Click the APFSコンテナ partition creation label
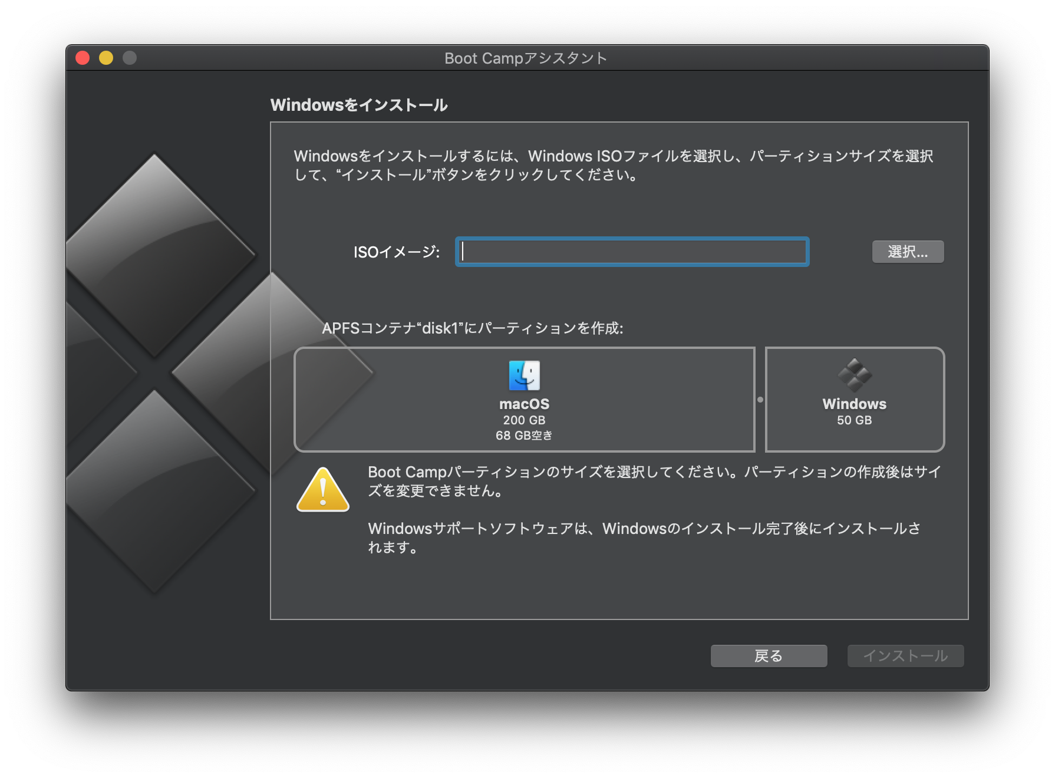Screen dimensions: 1055x778 click(473, 328)
